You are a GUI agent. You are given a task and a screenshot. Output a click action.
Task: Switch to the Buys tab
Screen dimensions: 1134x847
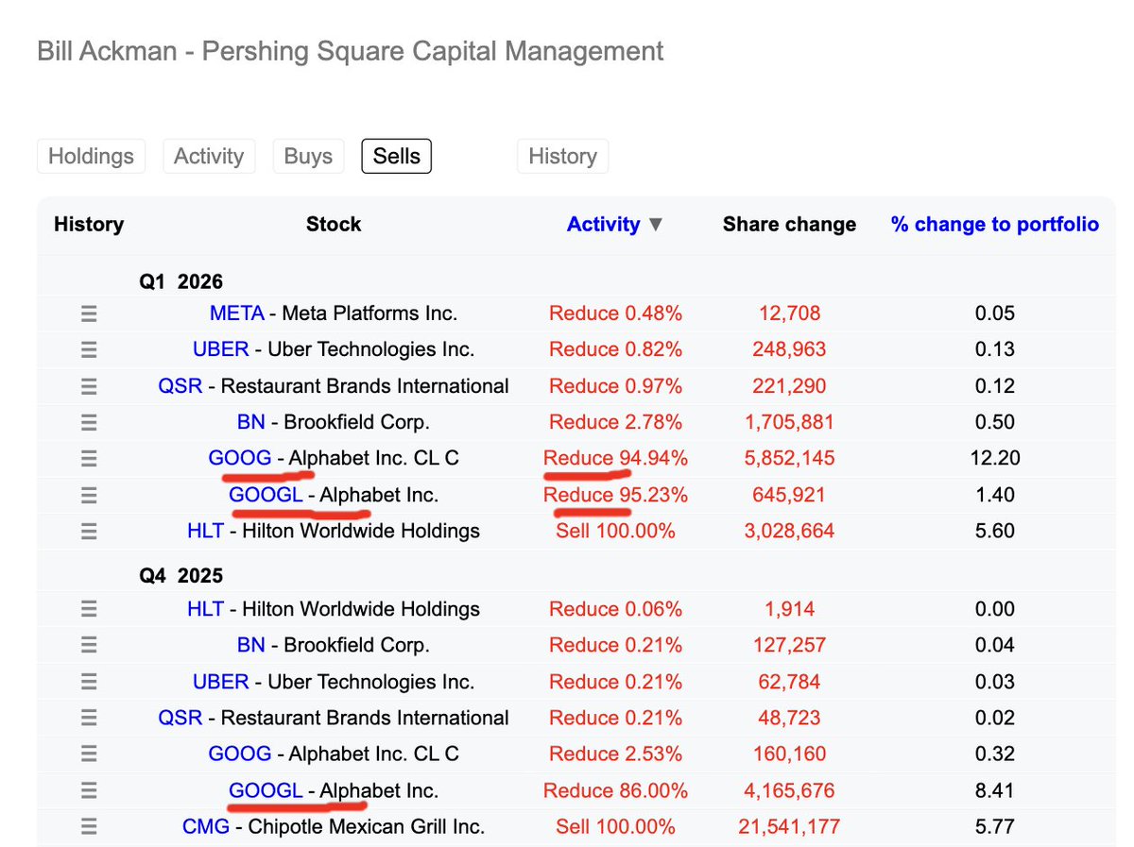308,156
